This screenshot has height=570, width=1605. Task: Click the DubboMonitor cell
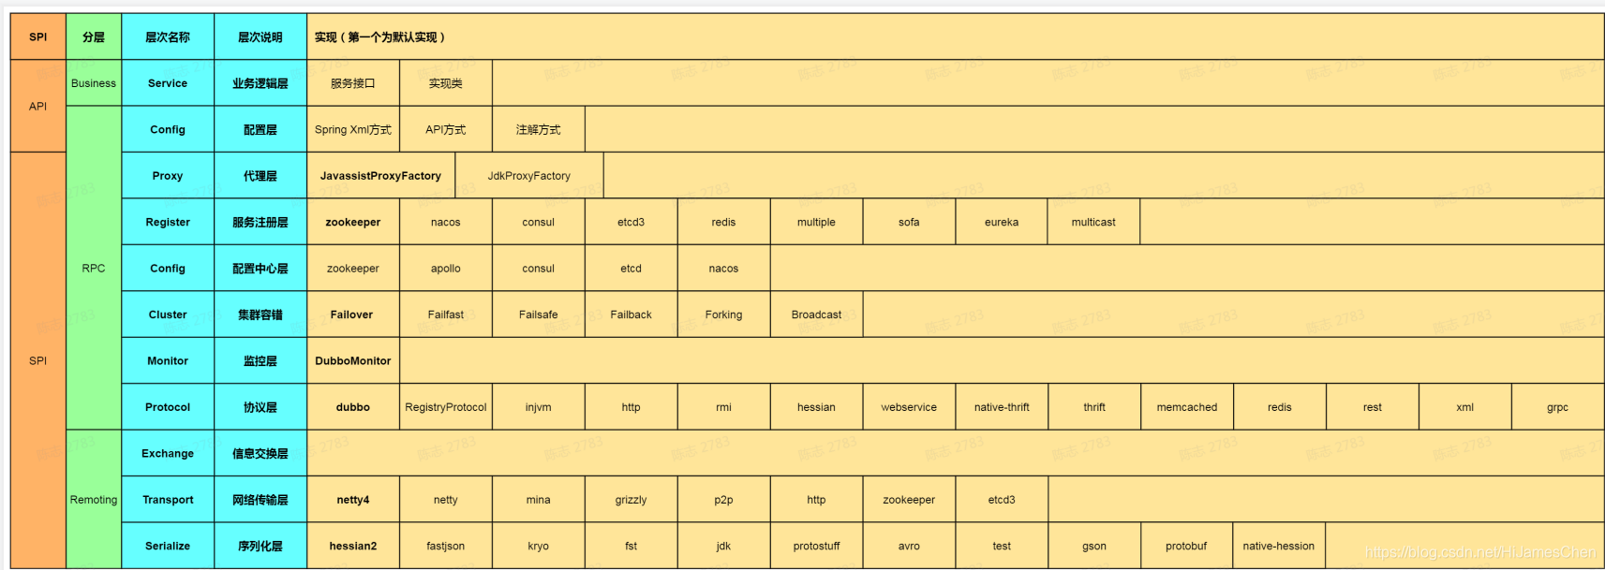click(353, 361)
